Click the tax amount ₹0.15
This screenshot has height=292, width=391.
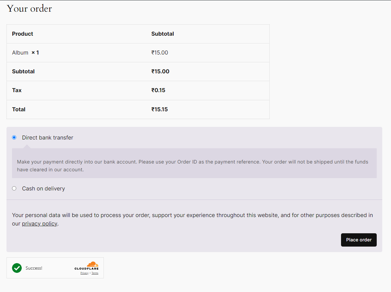point(158,90)
